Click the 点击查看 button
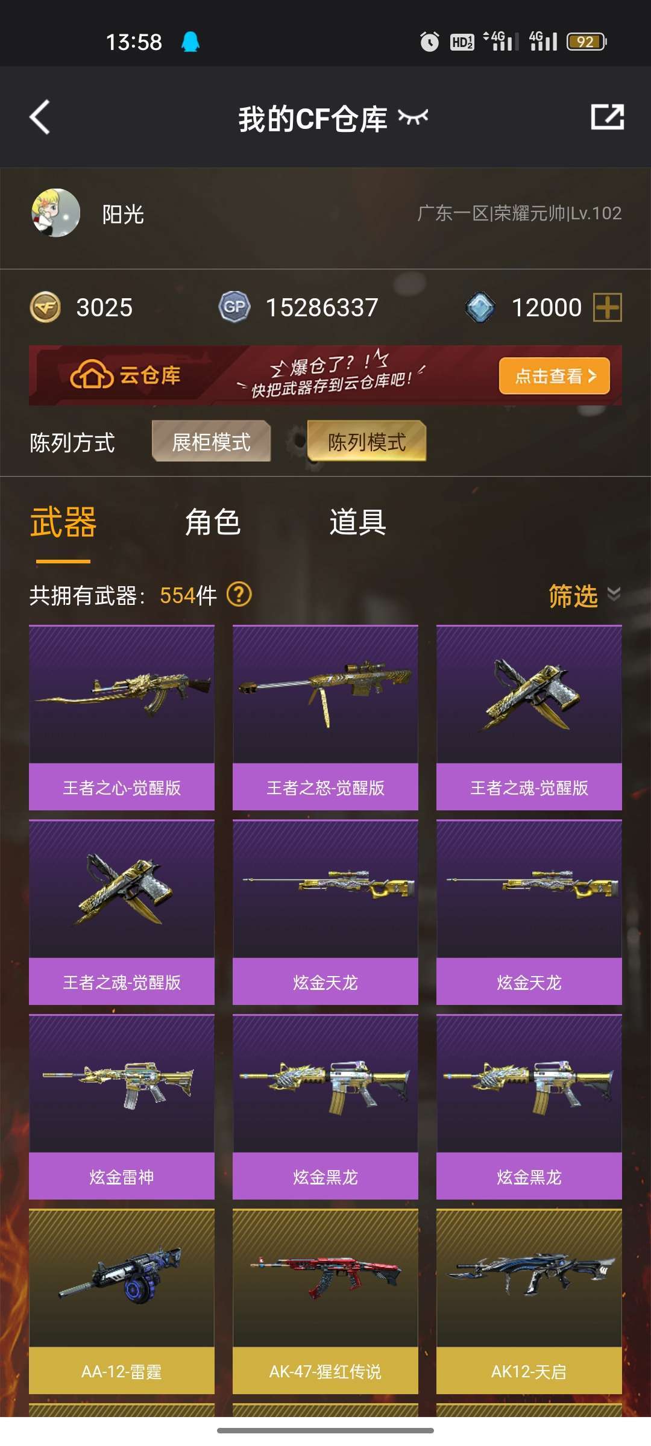Viewport: 651px width, 1446px height. [x=555, y=376]
